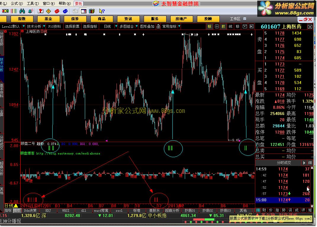Viewport: 317px width, 227px height.
Task: Click the 细 detail icon beside 分时成交
Action: coord(310,163)
